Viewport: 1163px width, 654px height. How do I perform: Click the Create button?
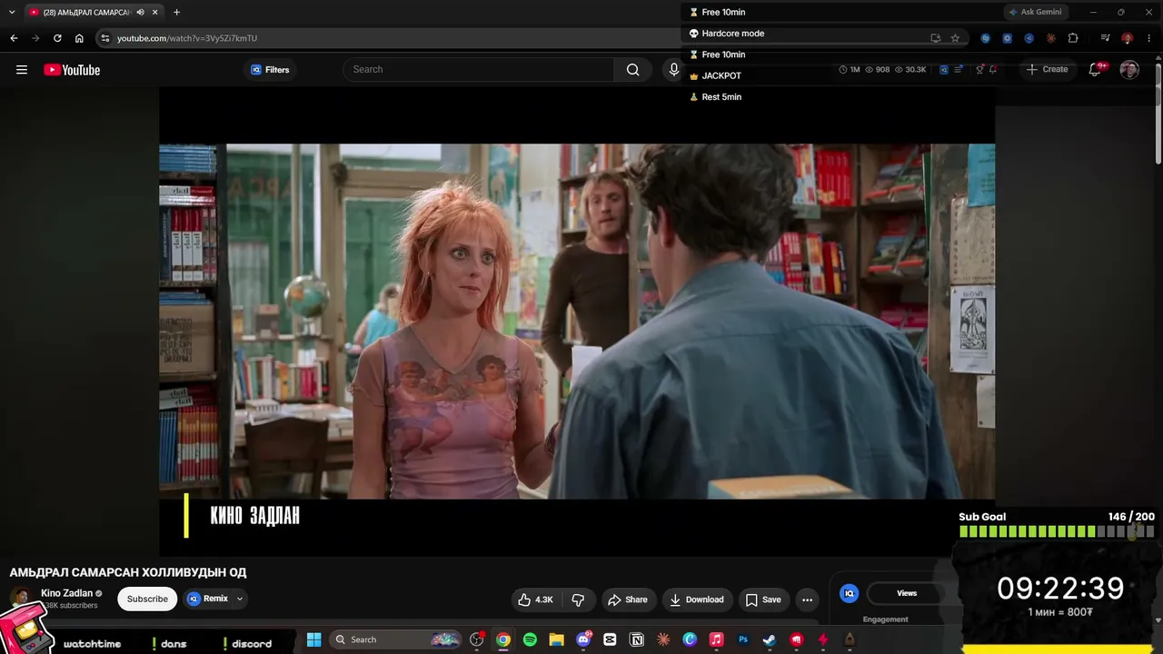[1047, 70]
